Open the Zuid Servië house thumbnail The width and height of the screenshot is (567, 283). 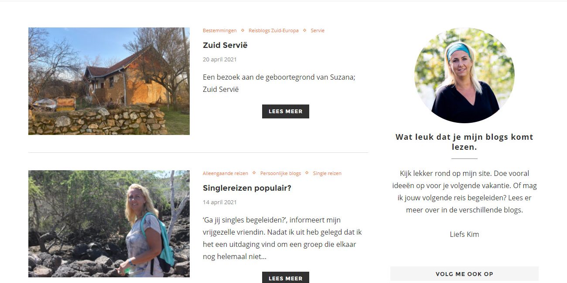(x=109, y=81)
